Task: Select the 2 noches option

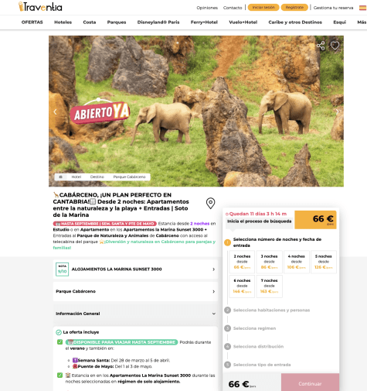Action: click(242, 262)
